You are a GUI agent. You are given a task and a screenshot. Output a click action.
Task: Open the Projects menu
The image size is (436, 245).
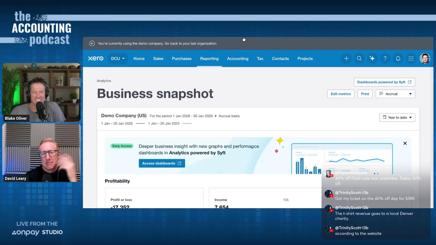(x=305, y=59)
